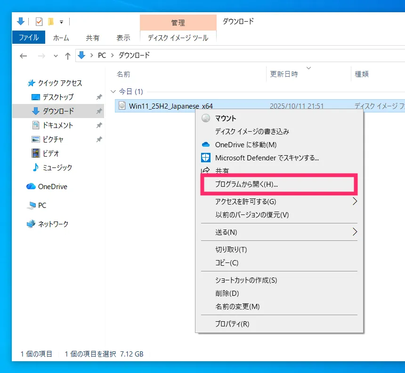Click the pin icon next to デスクトップ
Viewport: 405px width, 373px height.
[99, 97]
